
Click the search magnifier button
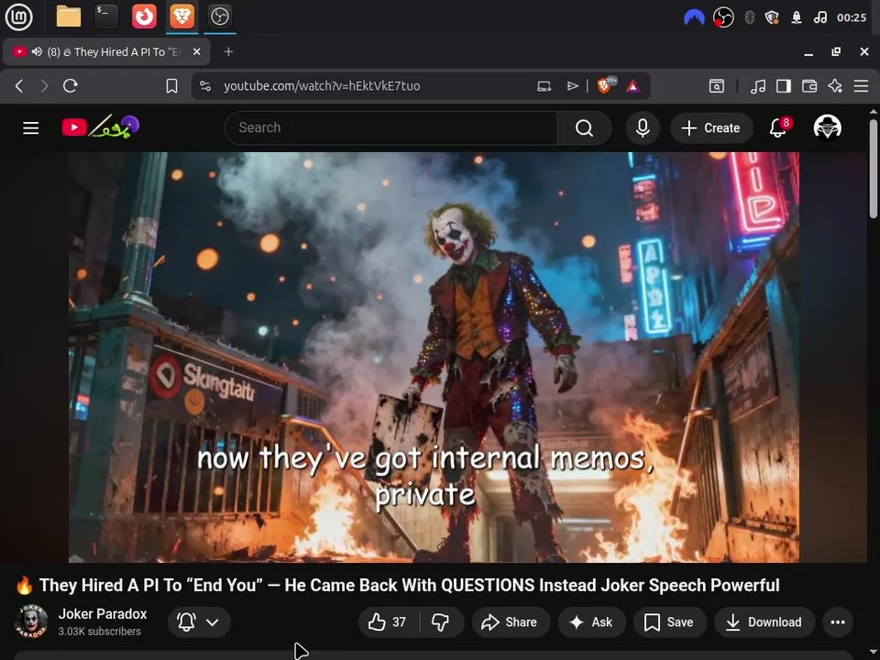(584, 128)
